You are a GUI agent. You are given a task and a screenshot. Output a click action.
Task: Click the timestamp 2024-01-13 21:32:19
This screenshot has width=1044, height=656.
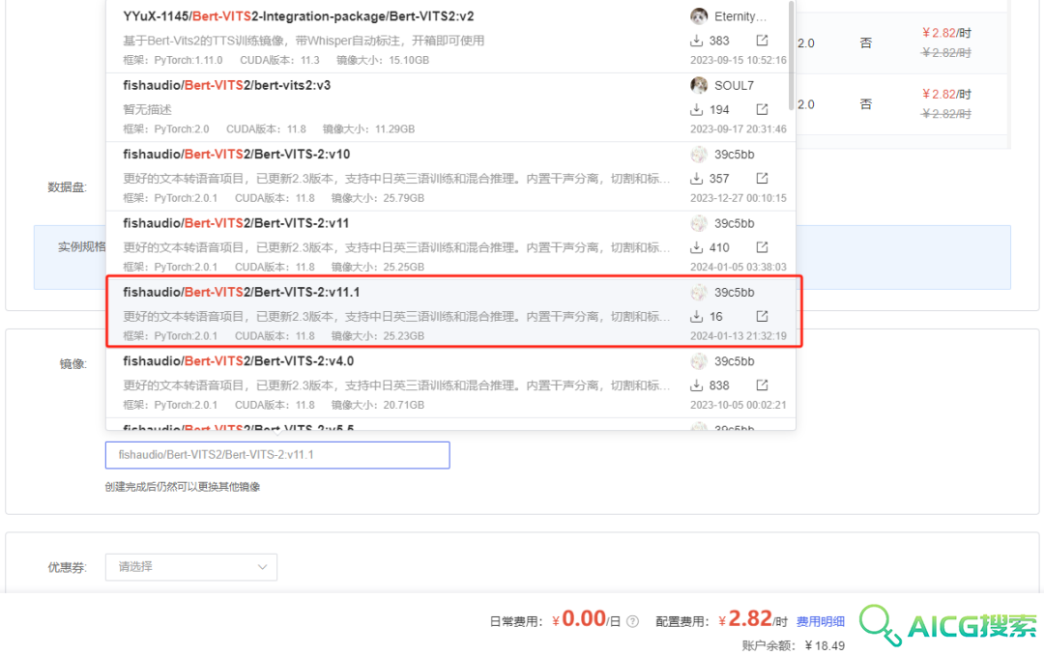point(739,336)
